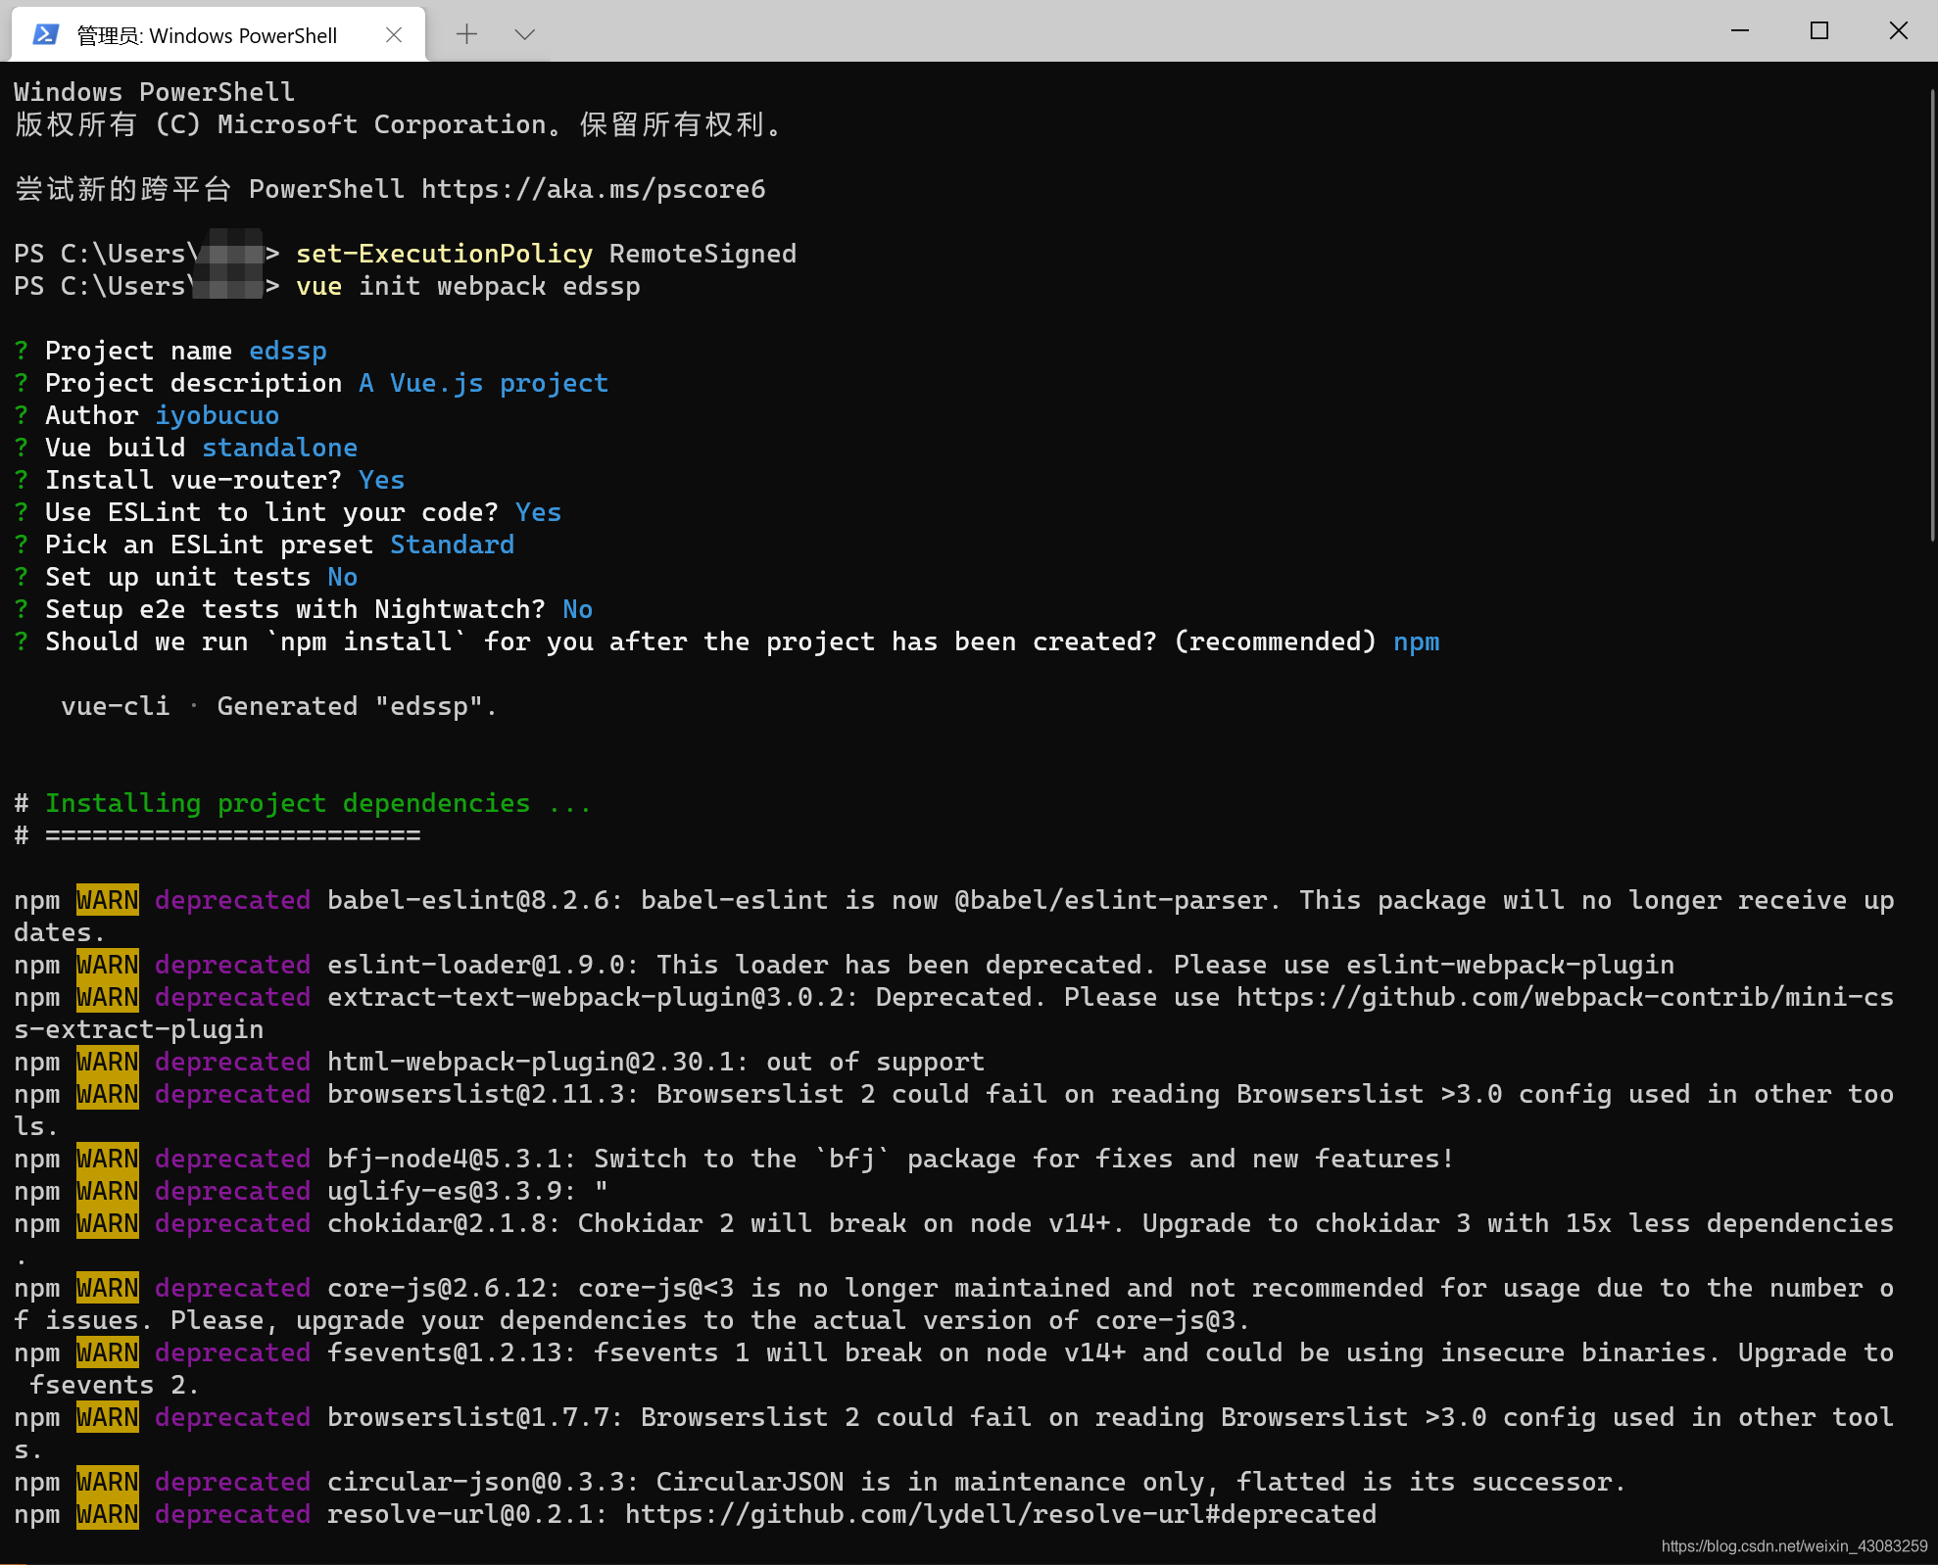
Task: Maximize the terminal window
Action: [x=1819, y=30]
